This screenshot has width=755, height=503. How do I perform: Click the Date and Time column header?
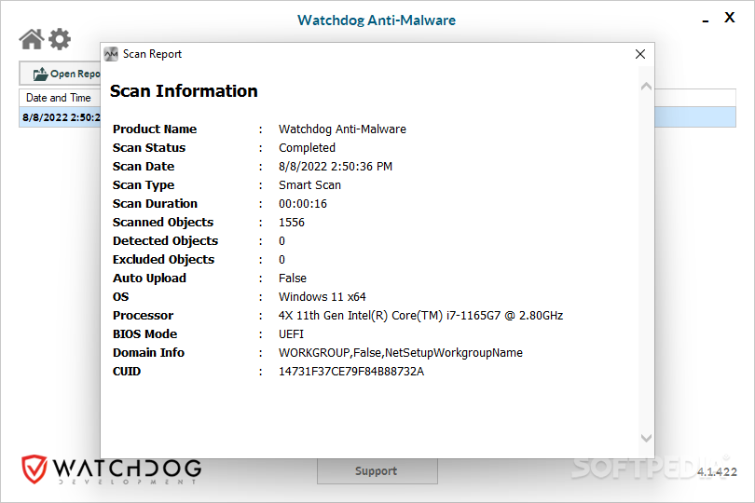point(59,98)
